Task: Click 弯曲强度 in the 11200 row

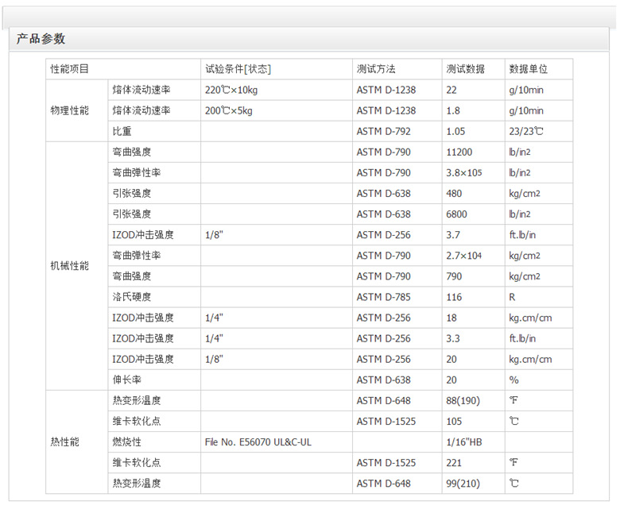Action: pyautogui.click(x=154, y=152)
